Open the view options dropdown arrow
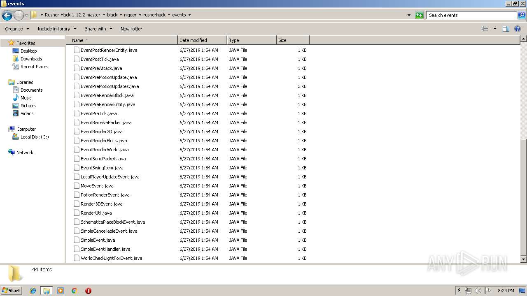The height and width of the screenshot is (296, 527). tap(495, 29)
